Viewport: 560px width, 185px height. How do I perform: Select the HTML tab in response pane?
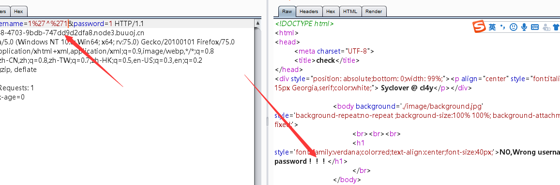[350, 12]
